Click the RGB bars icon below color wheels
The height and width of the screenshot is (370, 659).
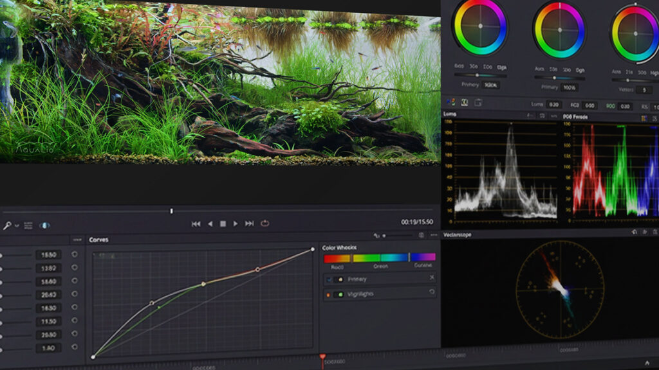point(450,103)
